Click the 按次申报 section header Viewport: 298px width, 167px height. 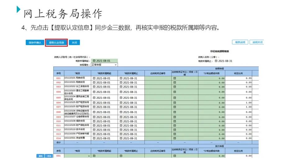[219, 146]
